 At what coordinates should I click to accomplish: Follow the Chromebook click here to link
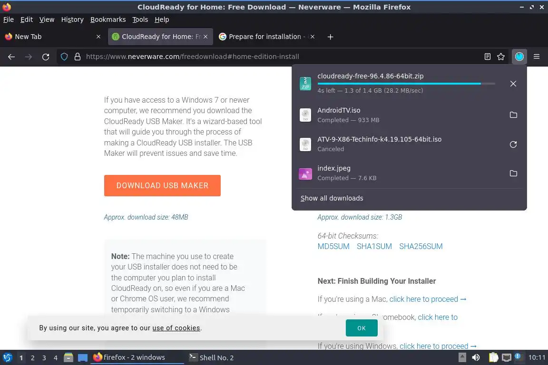[x=438, y=317]
